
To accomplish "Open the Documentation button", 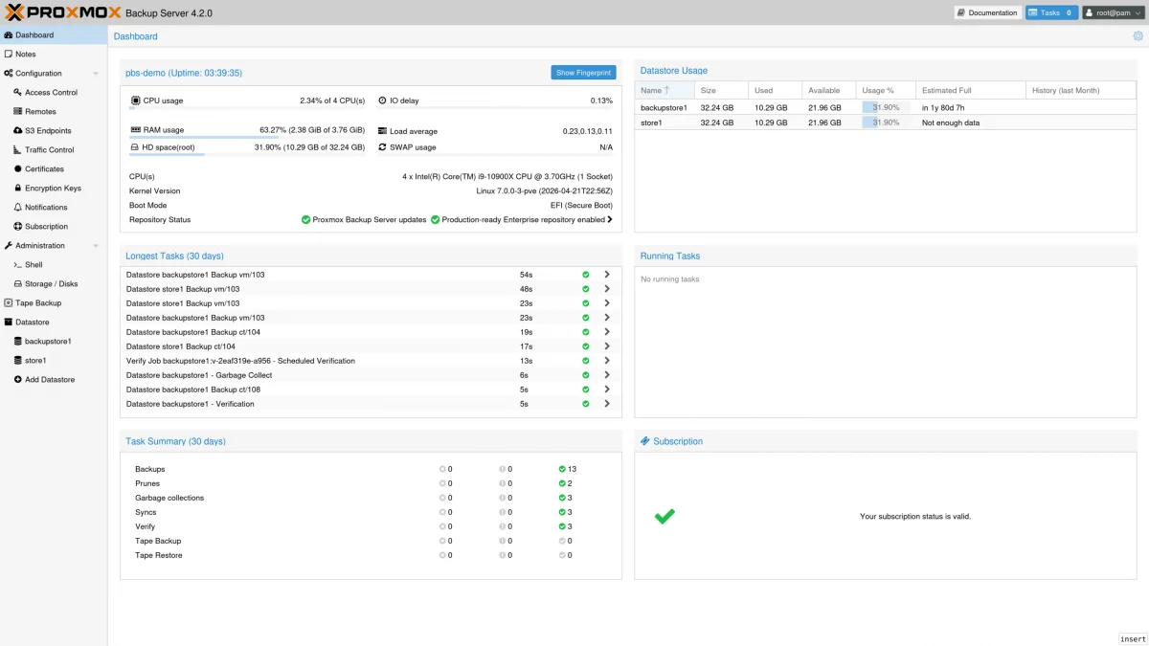I will pos(987,12).
